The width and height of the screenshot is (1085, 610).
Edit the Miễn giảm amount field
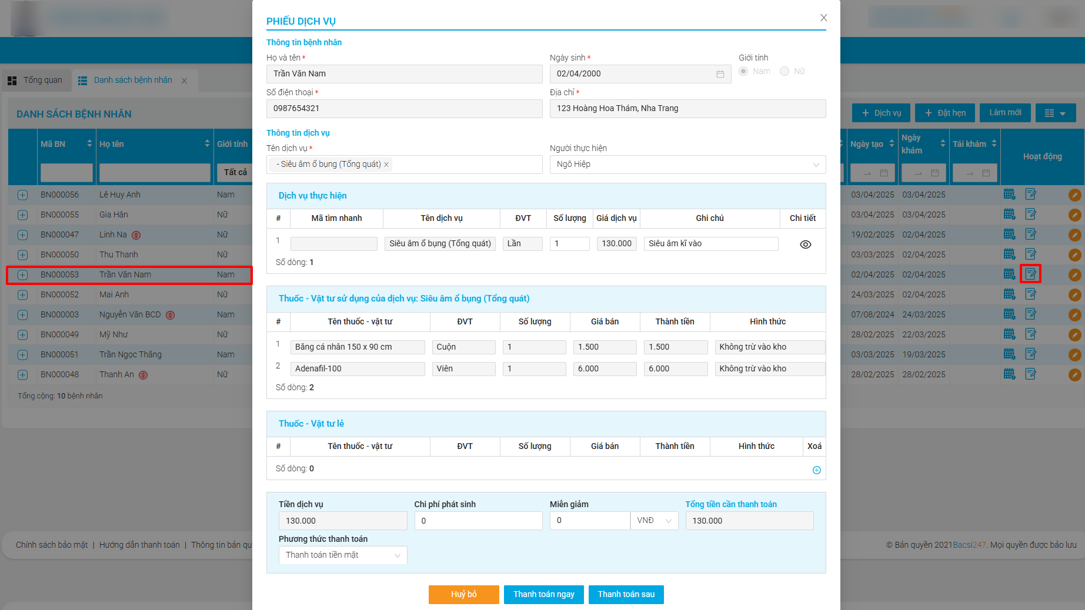[x=590, y=521]
